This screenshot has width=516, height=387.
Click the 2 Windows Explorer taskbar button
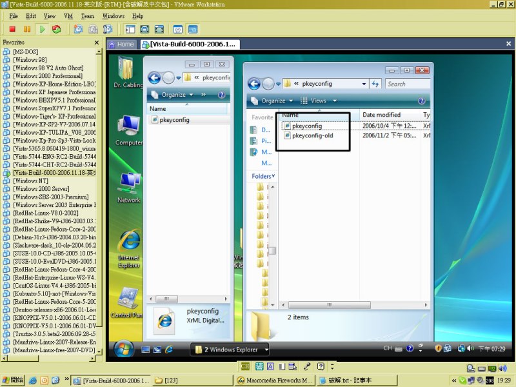pyautogui.click(x=230, y=350)
